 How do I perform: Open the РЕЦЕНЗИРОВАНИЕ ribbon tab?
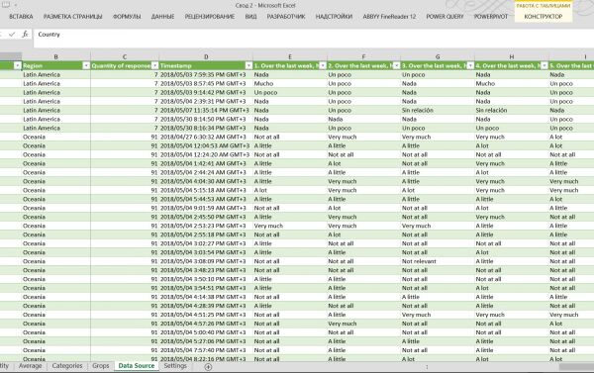tap(210, 17)
